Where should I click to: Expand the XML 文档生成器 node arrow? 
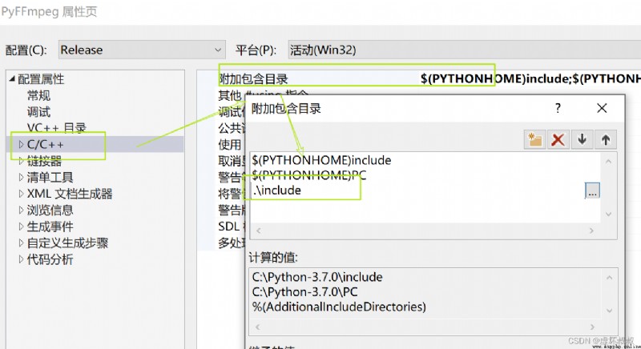coord(22,194)
